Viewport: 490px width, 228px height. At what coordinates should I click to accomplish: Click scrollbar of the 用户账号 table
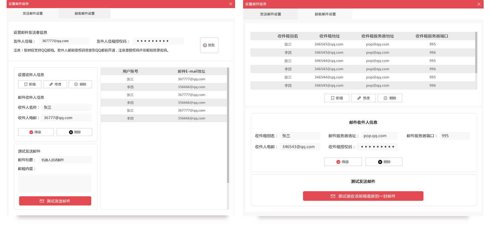point(228,125)
